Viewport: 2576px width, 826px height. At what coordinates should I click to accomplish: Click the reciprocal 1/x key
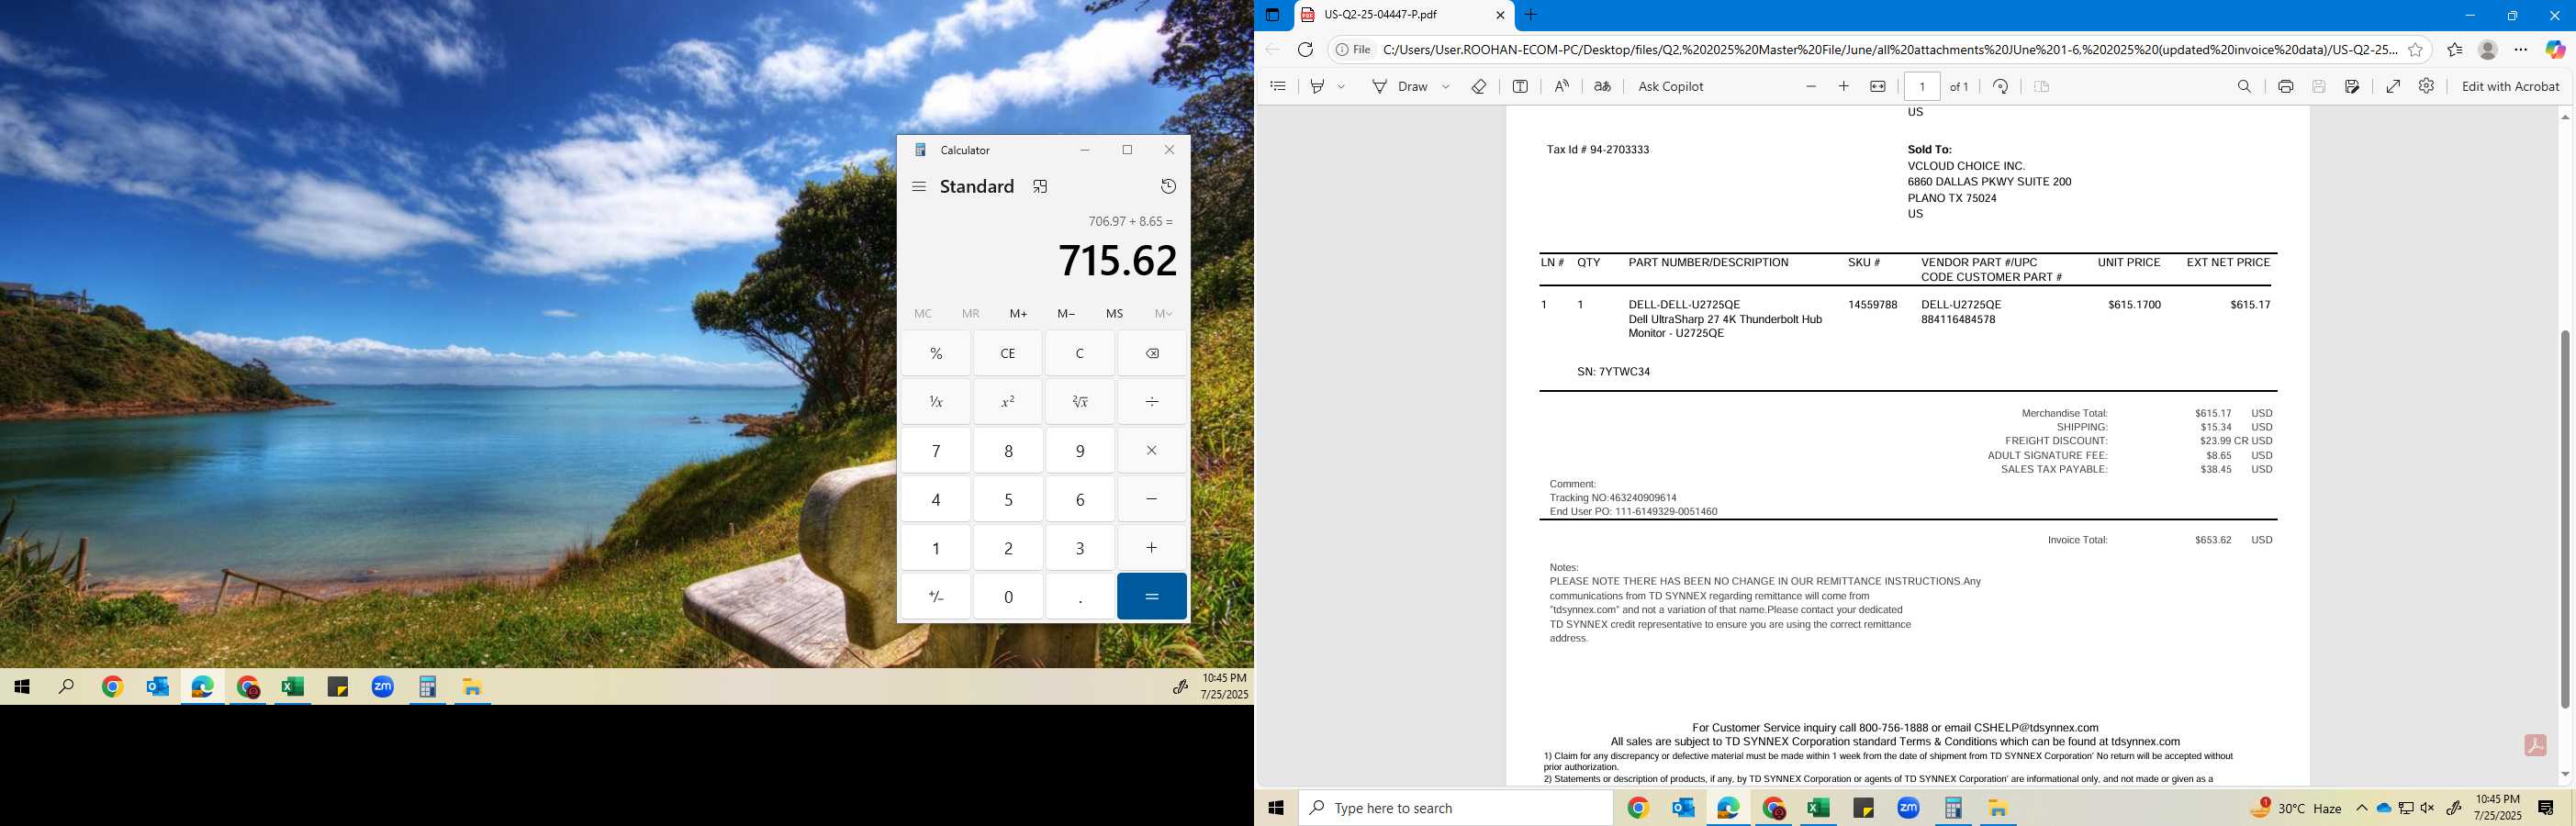[x=936, y=401]
